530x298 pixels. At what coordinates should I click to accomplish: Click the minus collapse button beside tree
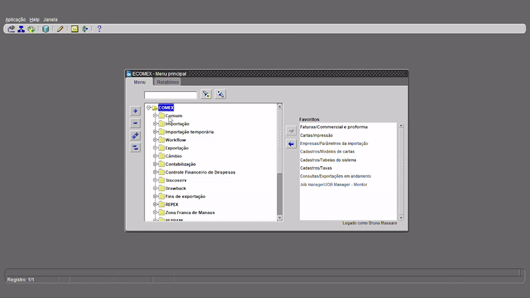135,123
